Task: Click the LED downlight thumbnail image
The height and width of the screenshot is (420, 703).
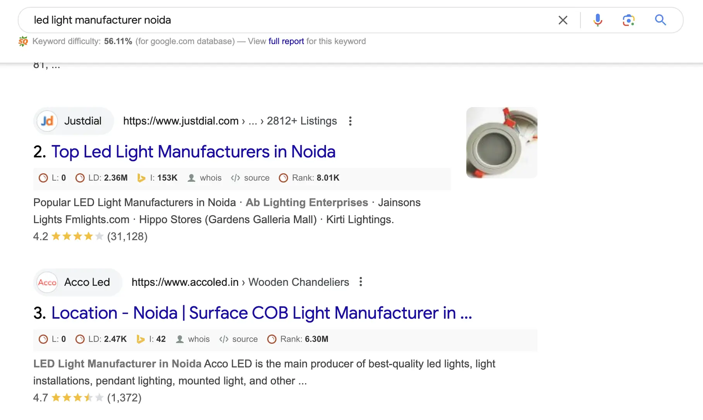Action: tap(502, 143)
